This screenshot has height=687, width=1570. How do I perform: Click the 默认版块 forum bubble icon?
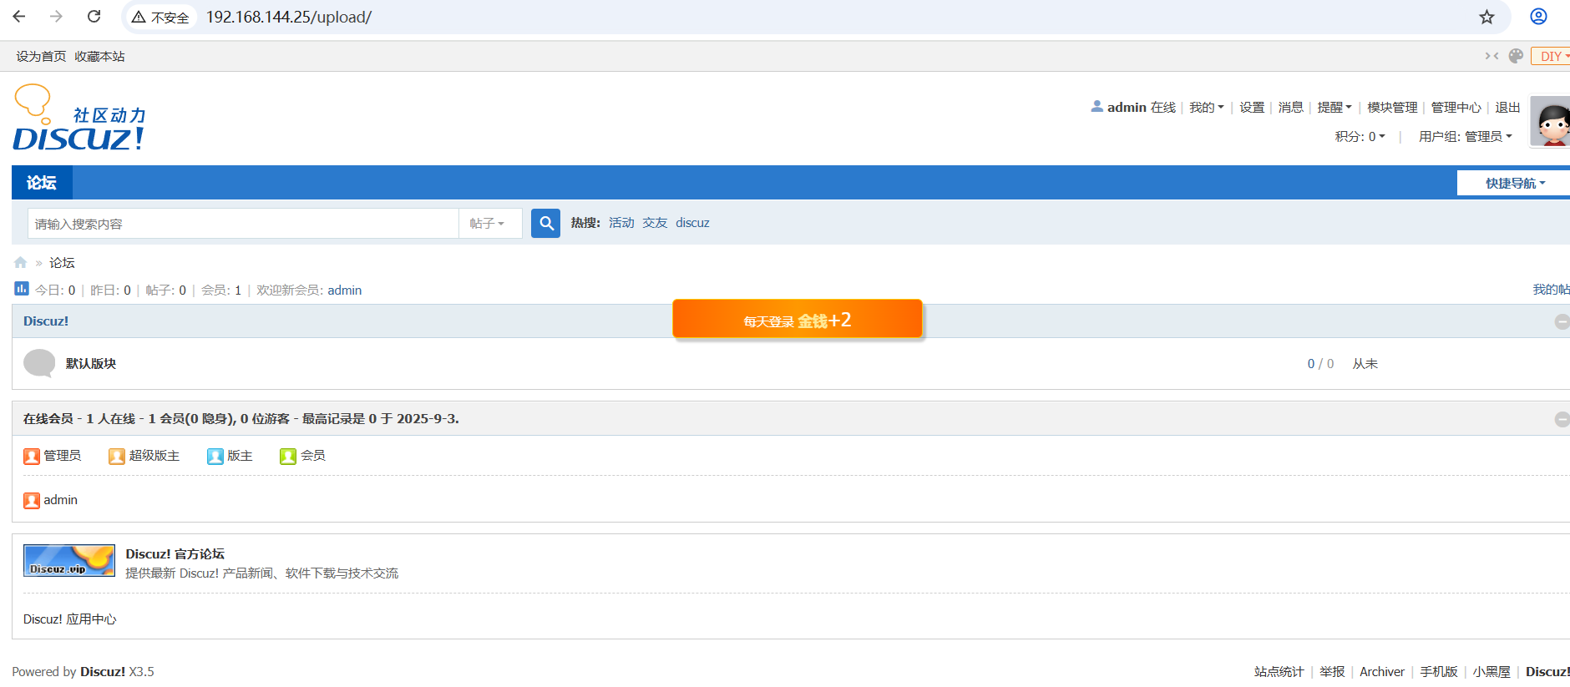point(39,364)
